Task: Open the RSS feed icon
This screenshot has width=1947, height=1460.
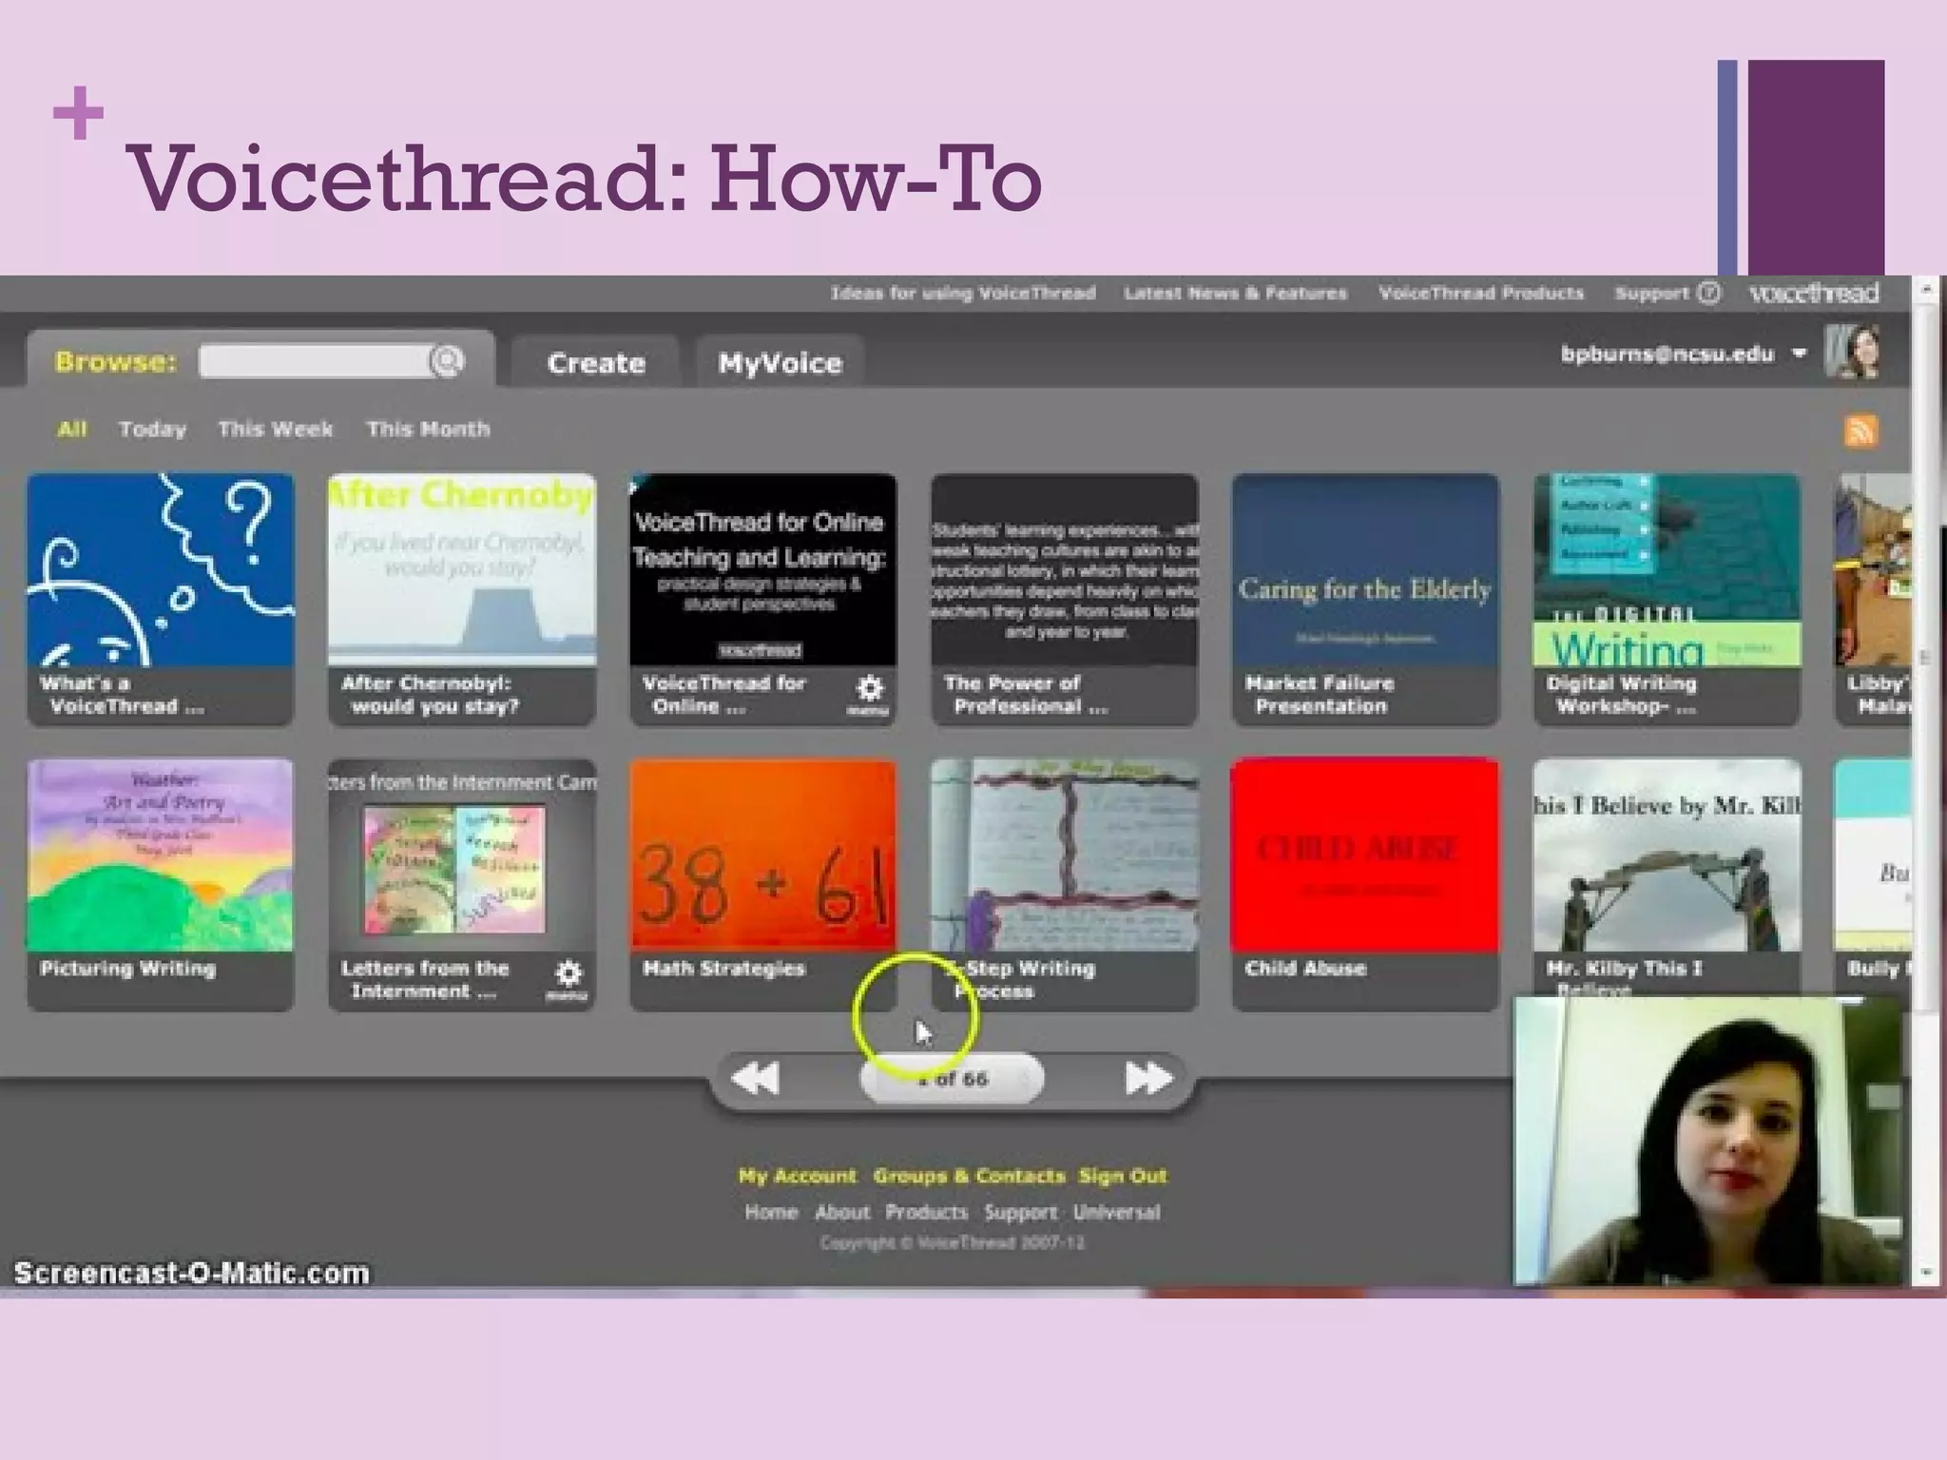Action: pyautogui.click(x=1860, y=431)
